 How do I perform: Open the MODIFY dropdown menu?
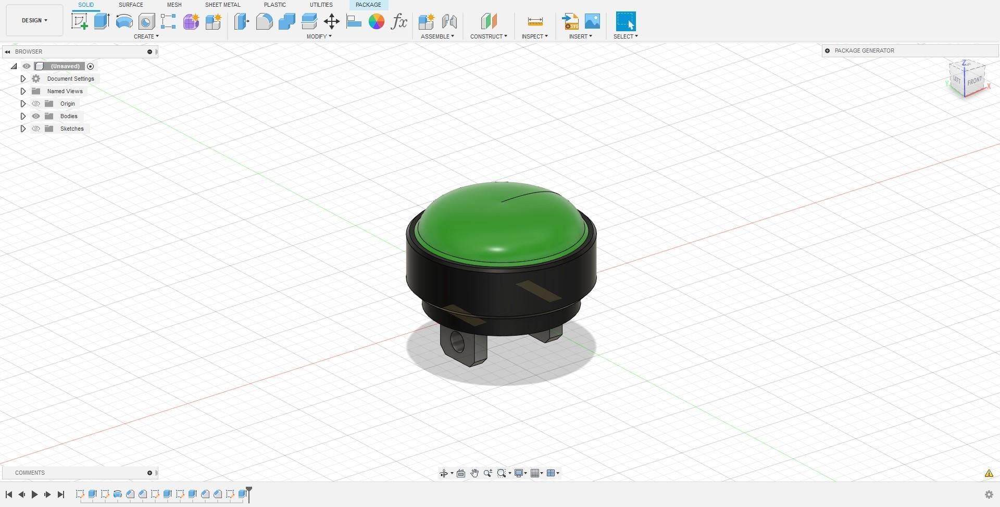click(319, 36)
